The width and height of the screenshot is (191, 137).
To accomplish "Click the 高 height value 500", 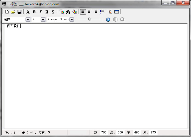I will (x=120, y=132).
